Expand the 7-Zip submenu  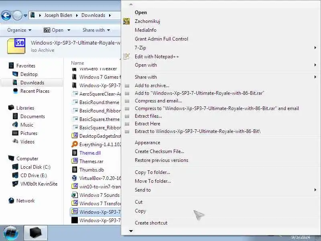pyautogui.click(x=315, y=47)
